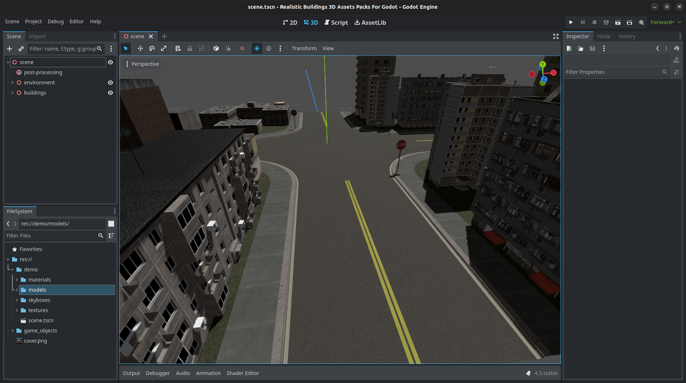
Task: Expand the game_objects folder
Action: pyautogui.click(x=12, y=331)
